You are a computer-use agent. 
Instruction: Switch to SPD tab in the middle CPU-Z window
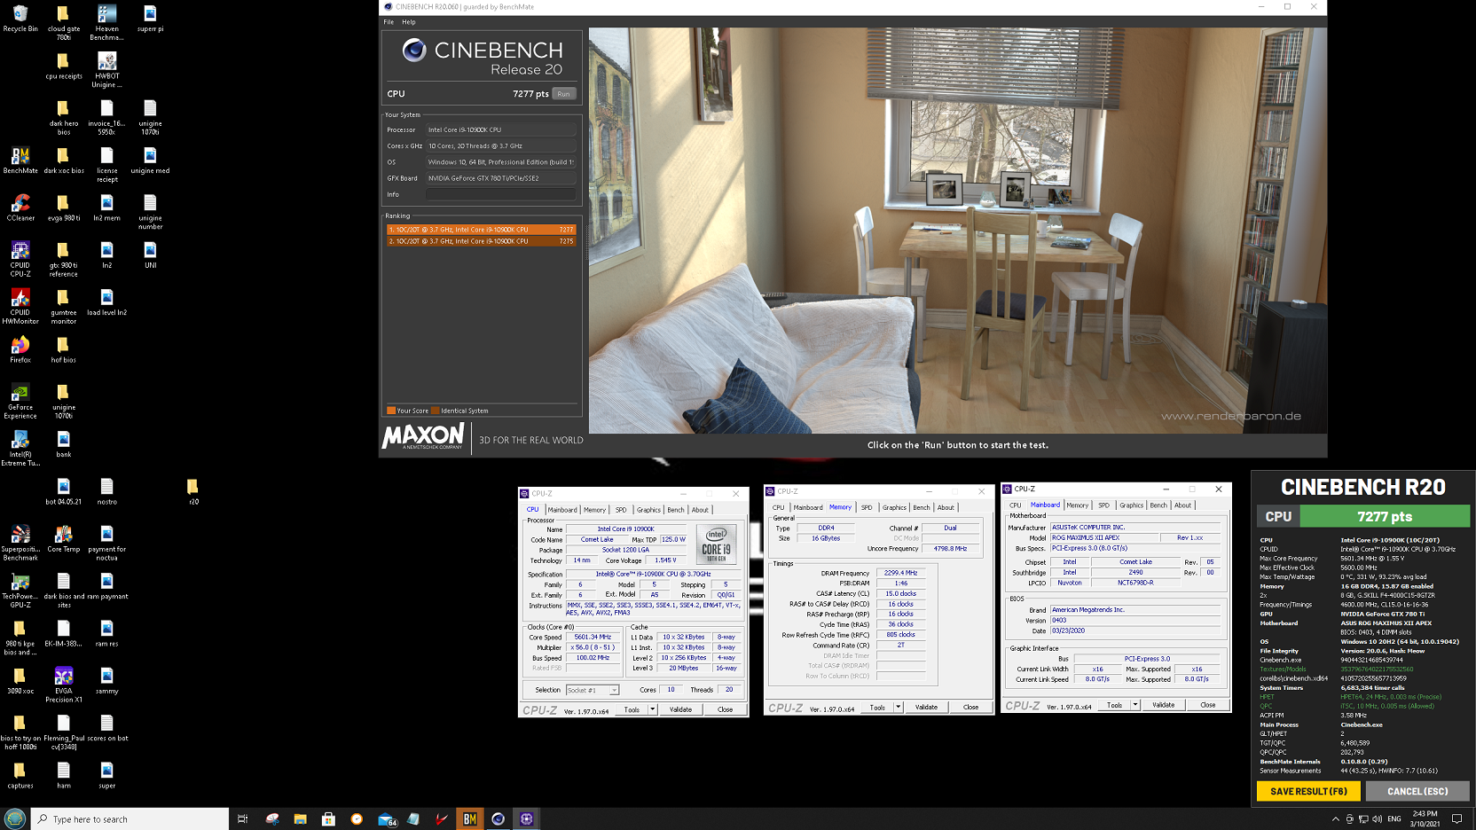(867, 507)
